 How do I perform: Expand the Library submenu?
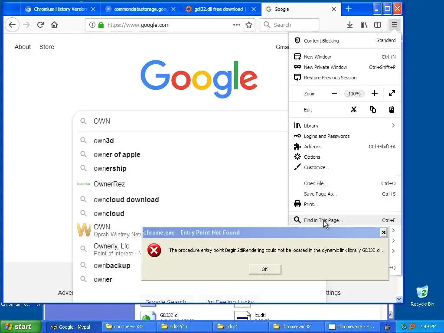pyautogui.click(x=345, y=126)
